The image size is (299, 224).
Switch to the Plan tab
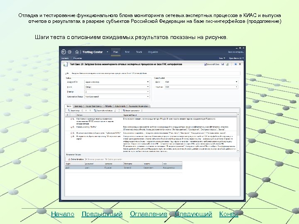click(115, 52)
